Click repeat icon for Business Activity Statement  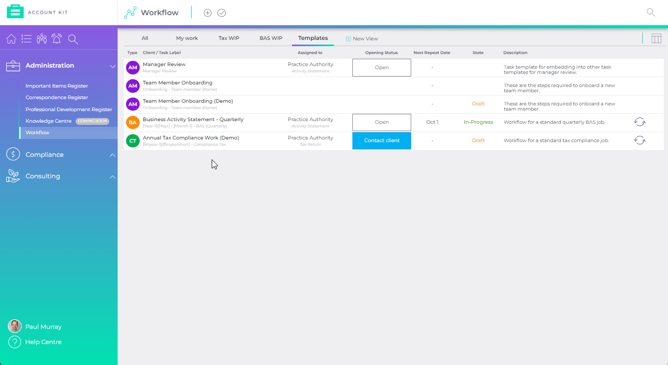tap(640, 122)
